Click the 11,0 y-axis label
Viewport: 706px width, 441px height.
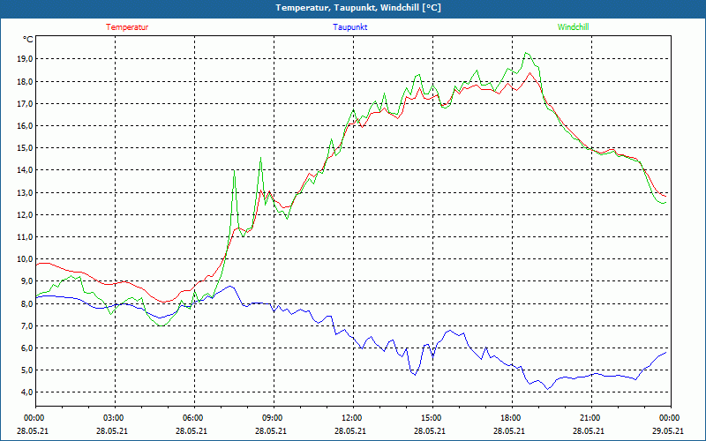[x=25, y=236]
